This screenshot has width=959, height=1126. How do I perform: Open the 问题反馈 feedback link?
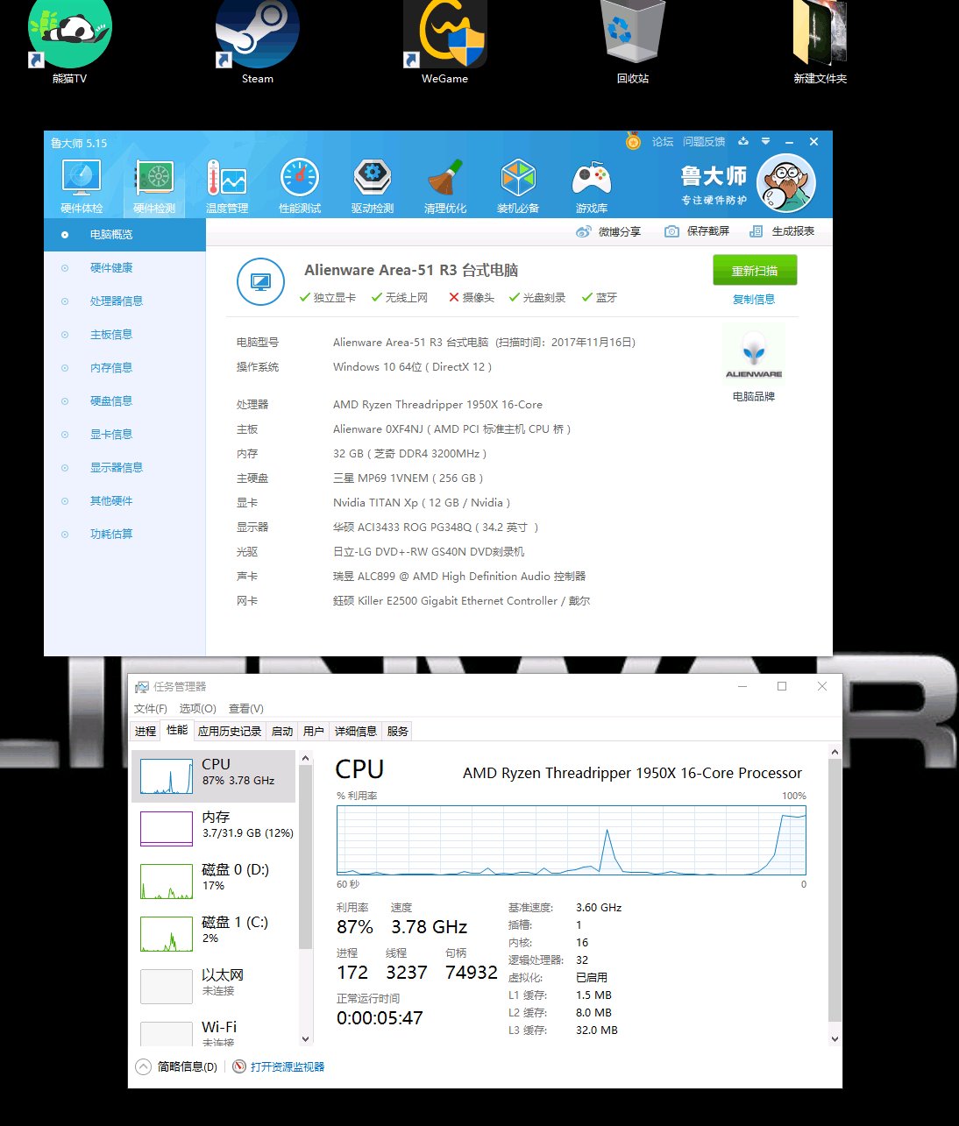pyautogui.click(x=704, y=141)
